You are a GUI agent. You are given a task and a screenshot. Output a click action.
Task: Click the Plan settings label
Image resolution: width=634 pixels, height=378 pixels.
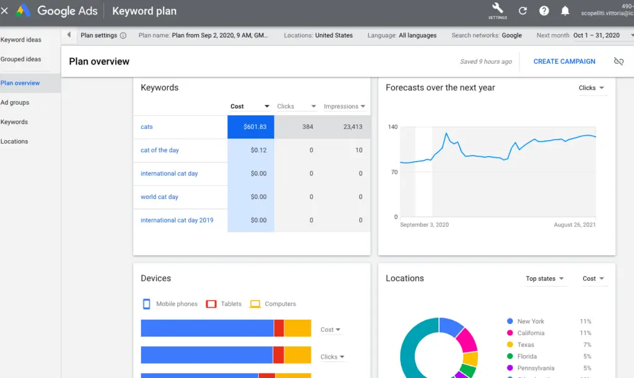tap(98, 35)
